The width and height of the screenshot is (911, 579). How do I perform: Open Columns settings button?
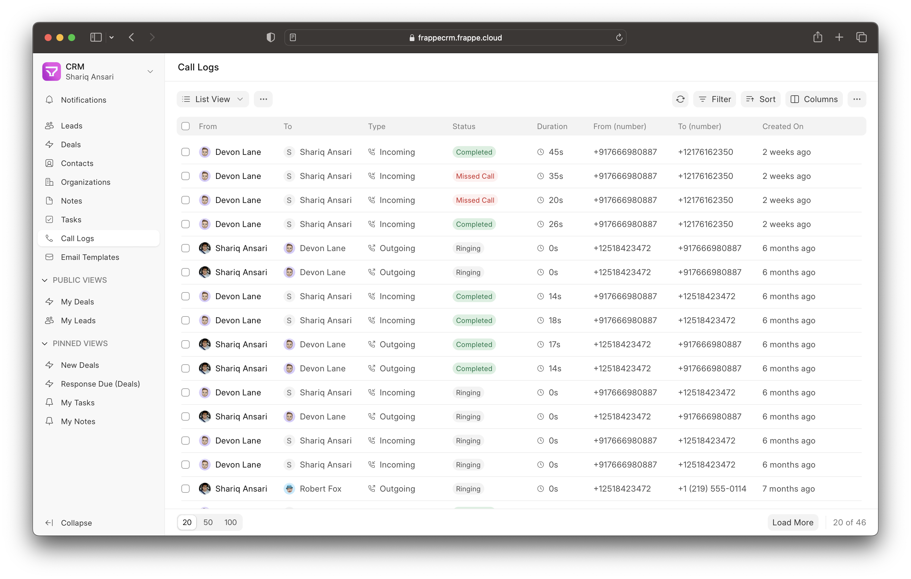814,99
